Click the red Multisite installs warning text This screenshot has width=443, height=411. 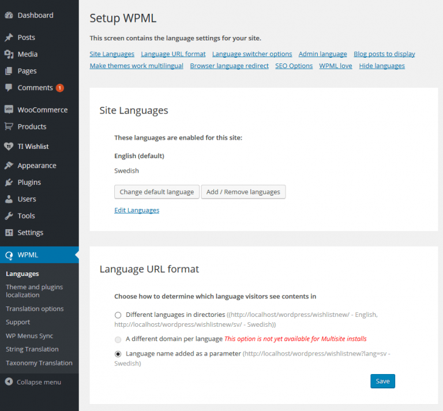(x=295, y=339)
